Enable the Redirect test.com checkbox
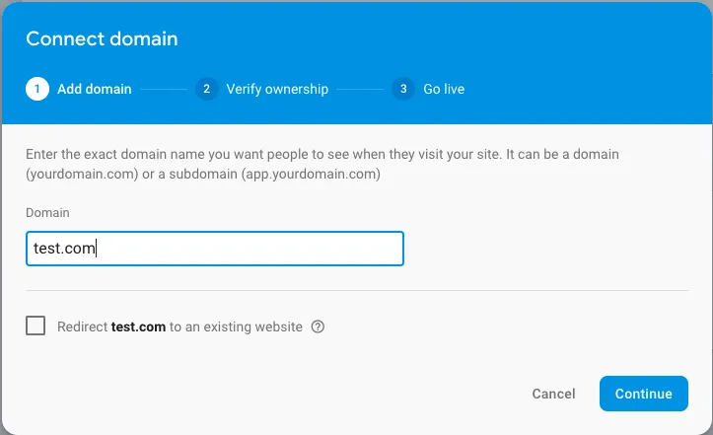Image resolution: width=713 pixels, height=435 pixels. click(x=36, y=326)
